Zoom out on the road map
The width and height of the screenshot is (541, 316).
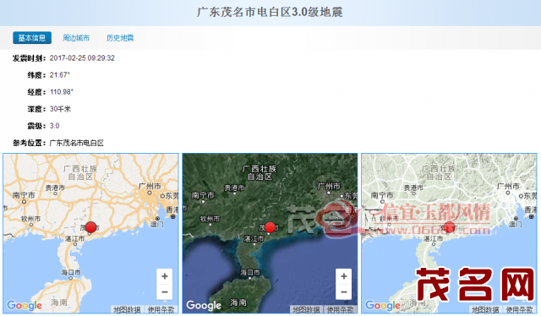165,291
